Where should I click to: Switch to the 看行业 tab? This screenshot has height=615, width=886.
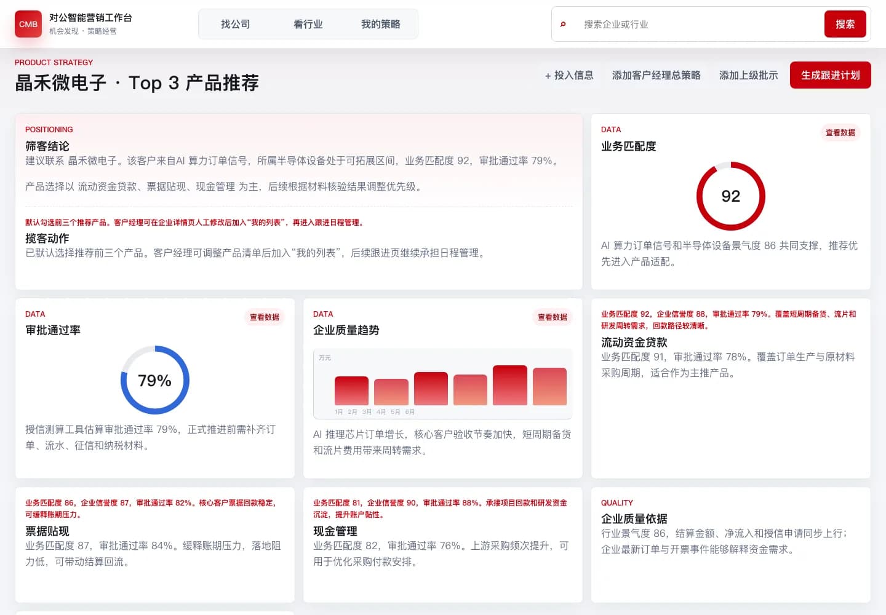point(308,24)
